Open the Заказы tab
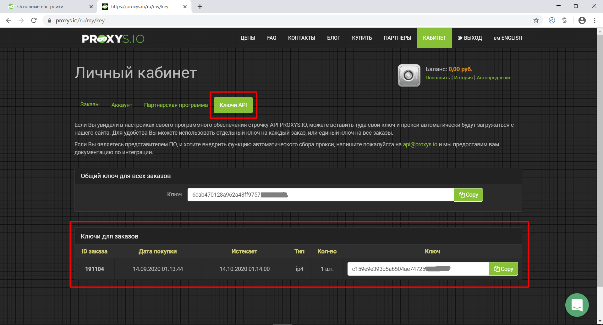 coord(90,105)
